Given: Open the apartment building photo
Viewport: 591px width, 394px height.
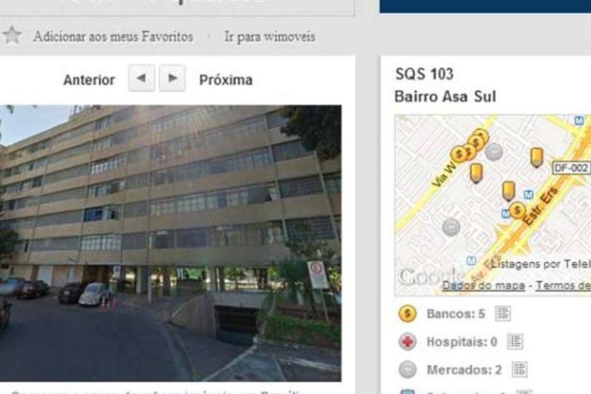Looking at the screenshot, I should pyautogui.click(x=171, y=243).
